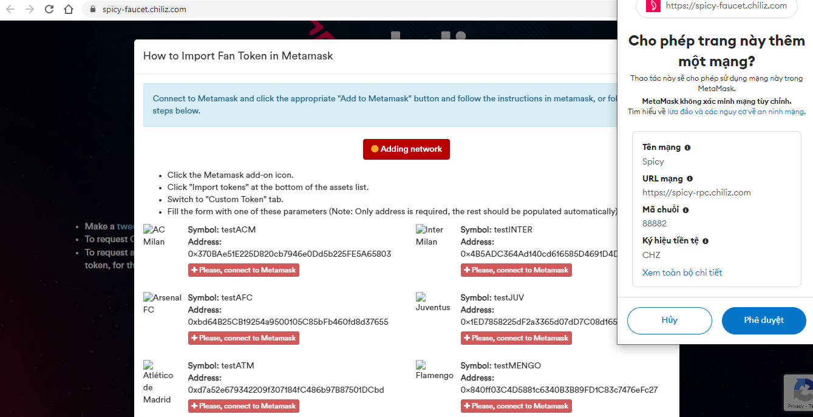Viewport: 813px width, 417px height.
Task: Go back using browser back arrow
Action: pos(12,9)
